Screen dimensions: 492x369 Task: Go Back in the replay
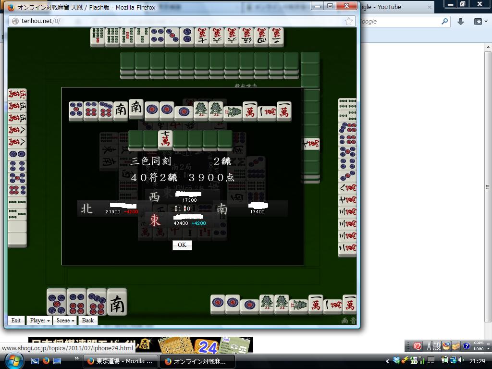point(88,320)
